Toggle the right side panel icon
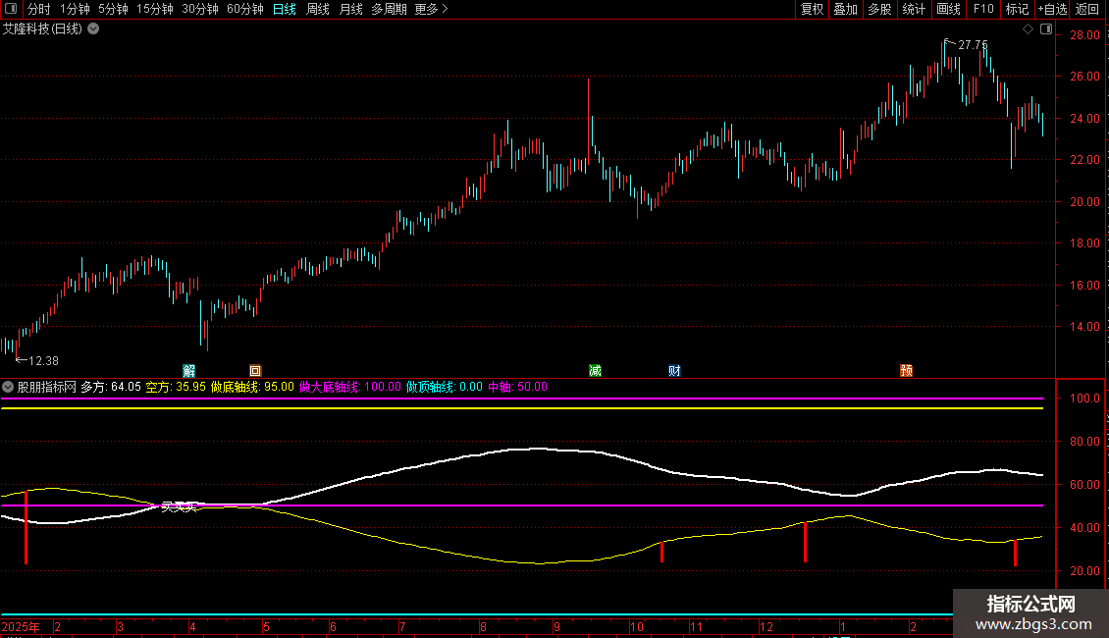Viewport: 1109px width, 638px height. (x=1046, y=29)
